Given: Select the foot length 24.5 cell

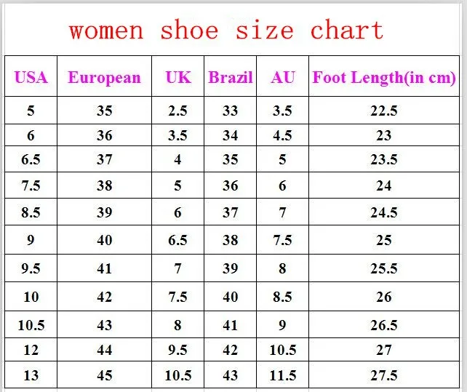Looking at the screenshot, I should [x=384, y=212].
